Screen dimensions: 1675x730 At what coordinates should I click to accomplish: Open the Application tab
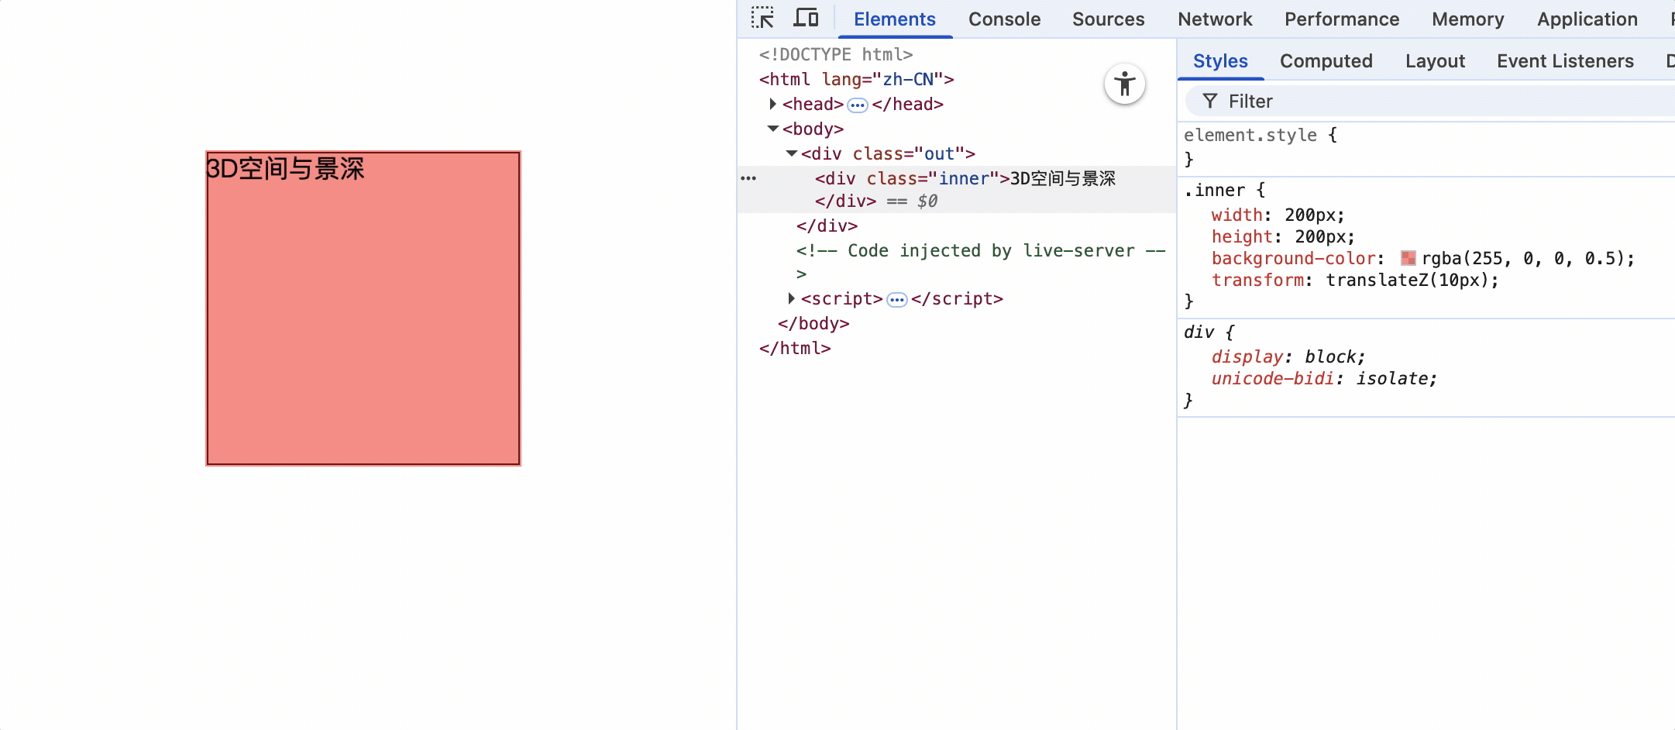click(1587, 19)
